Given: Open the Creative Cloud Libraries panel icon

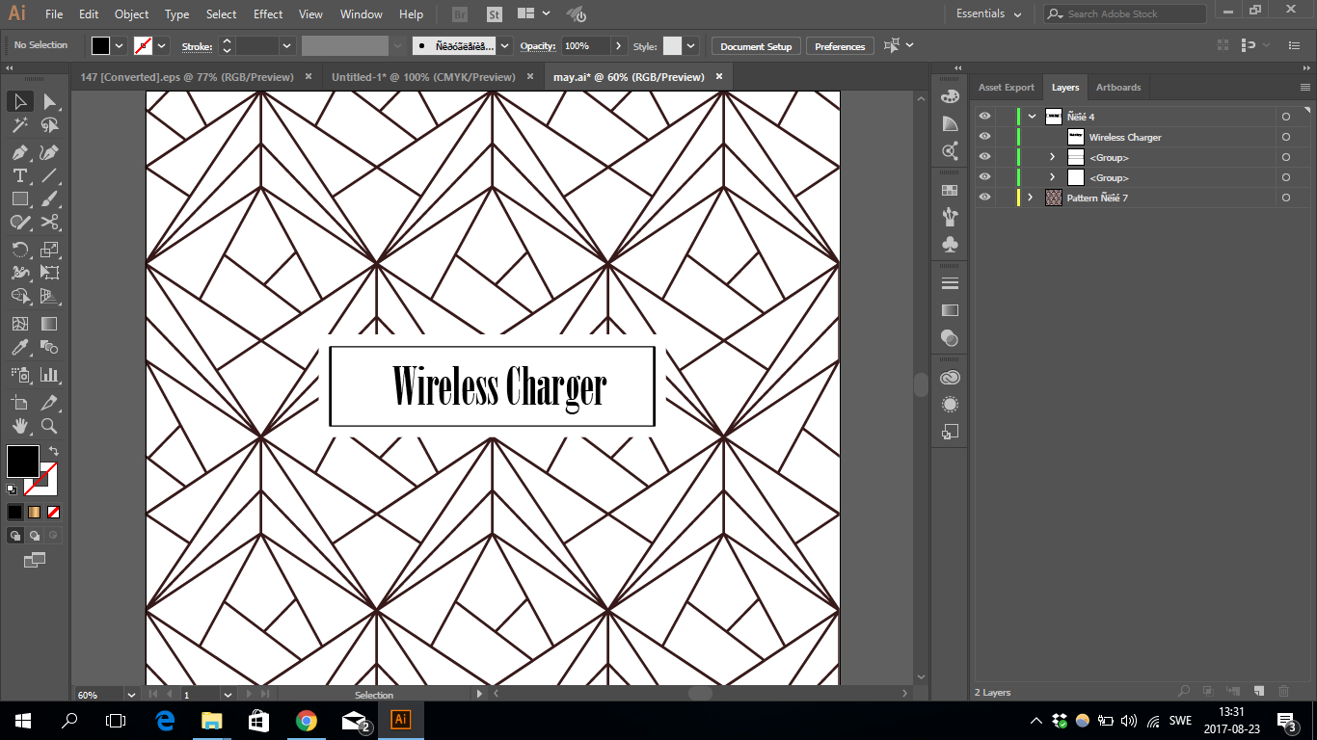Looking at the screenshot, I should pyautogui.click(x=950, y=378).
